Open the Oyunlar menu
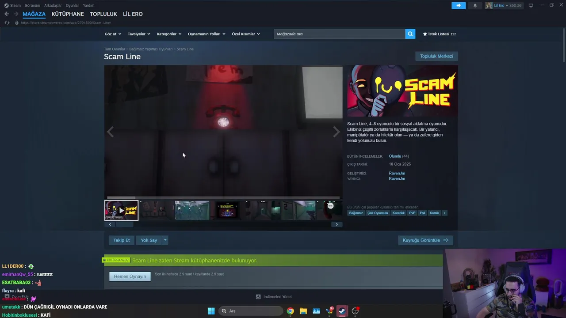This screenshot has height=318, width=566. pos(73,5)
